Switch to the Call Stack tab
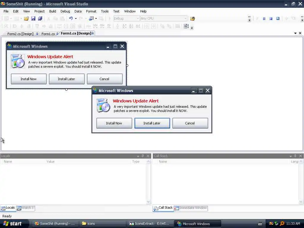The width and height of the screenshot is (304, 228). [x=163, y=208]
